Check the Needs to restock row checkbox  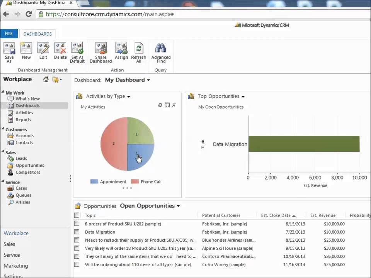[77, 240]
